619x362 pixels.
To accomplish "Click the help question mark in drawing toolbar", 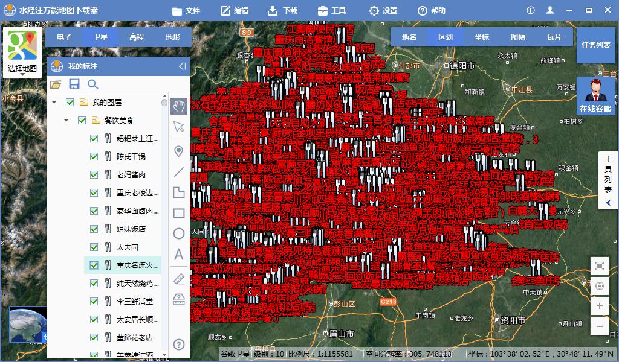I will point(179,345).
